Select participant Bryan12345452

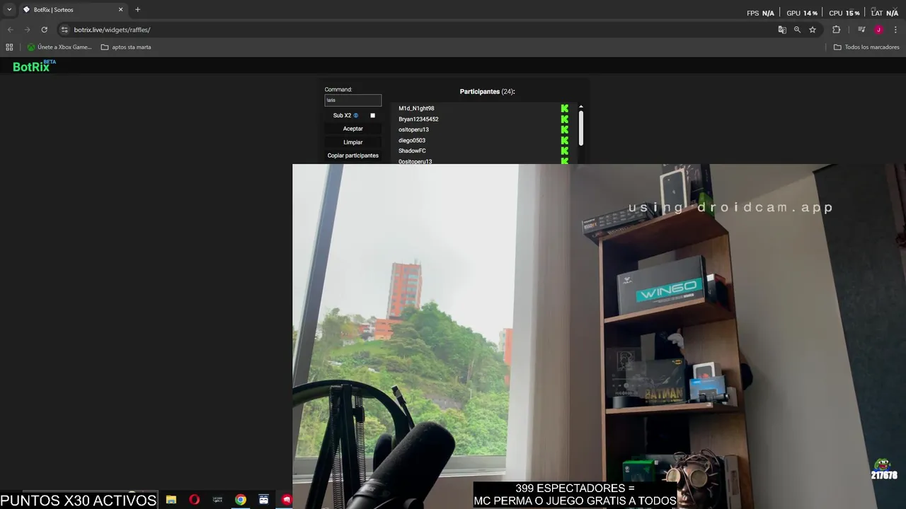coord(418,119)
